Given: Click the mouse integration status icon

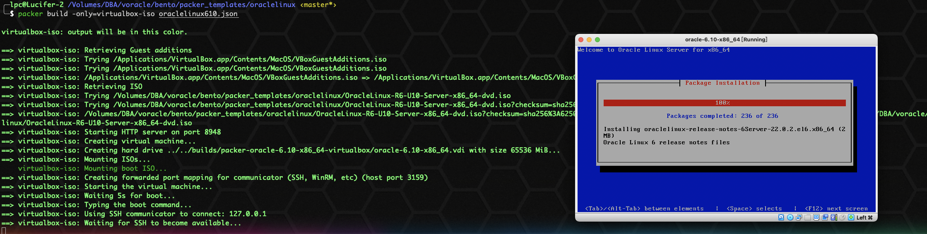Looking at the screenshot, I should coord(843,217).
